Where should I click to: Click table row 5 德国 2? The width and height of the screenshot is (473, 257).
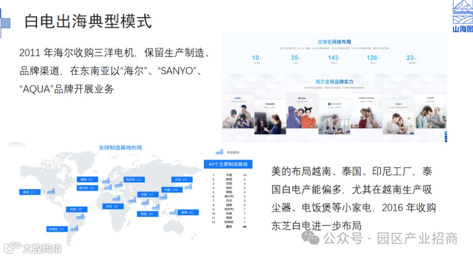point(229,192)
